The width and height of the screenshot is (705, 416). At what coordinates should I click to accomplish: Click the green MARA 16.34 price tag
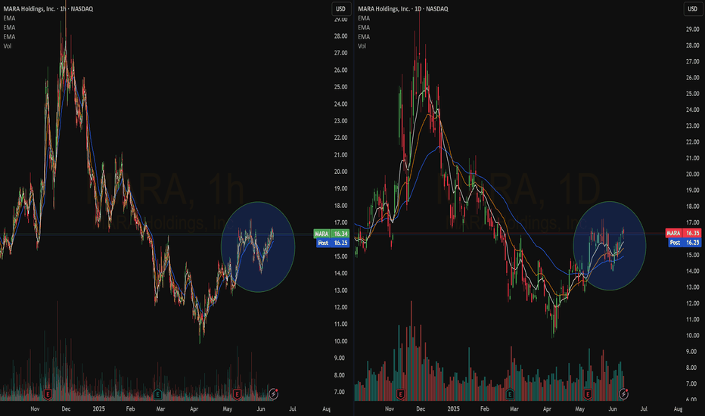(x=331, y=234)
